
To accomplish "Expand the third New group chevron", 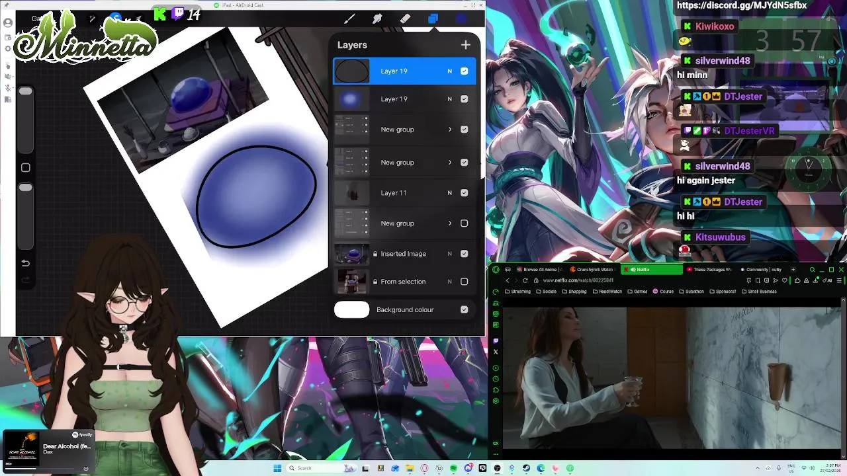I will click(449, 223).
